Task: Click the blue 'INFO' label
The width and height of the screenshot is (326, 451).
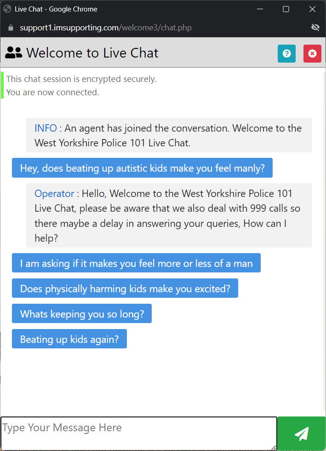Action: [46, 128]
